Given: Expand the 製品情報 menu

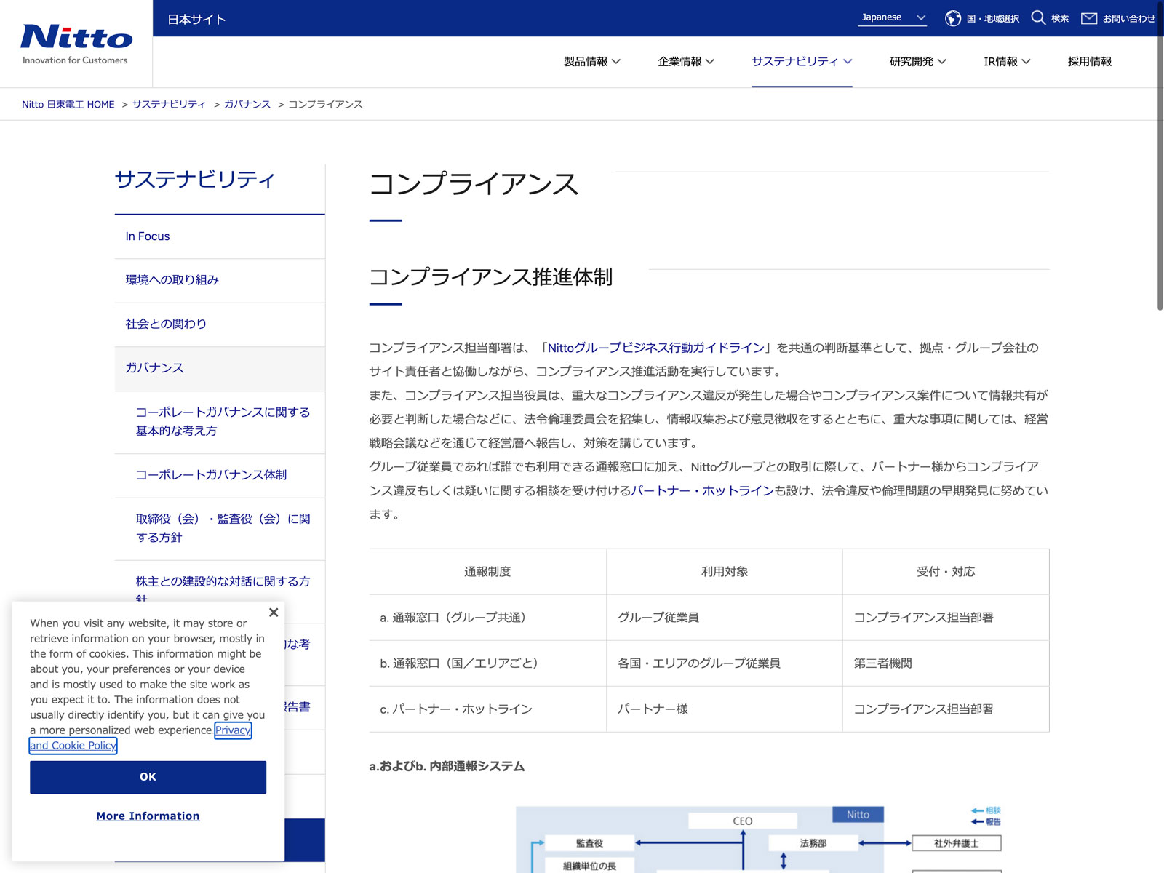Looking at the screenshot, I should (x=591, y=62).
